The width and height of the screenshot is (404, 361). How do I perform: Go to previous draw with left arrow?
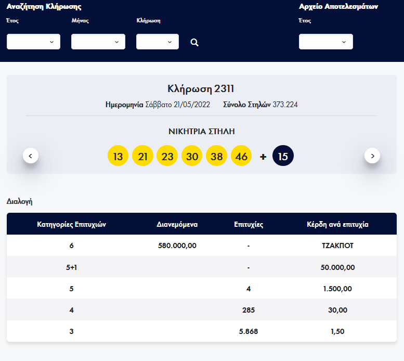coord(31,156)
